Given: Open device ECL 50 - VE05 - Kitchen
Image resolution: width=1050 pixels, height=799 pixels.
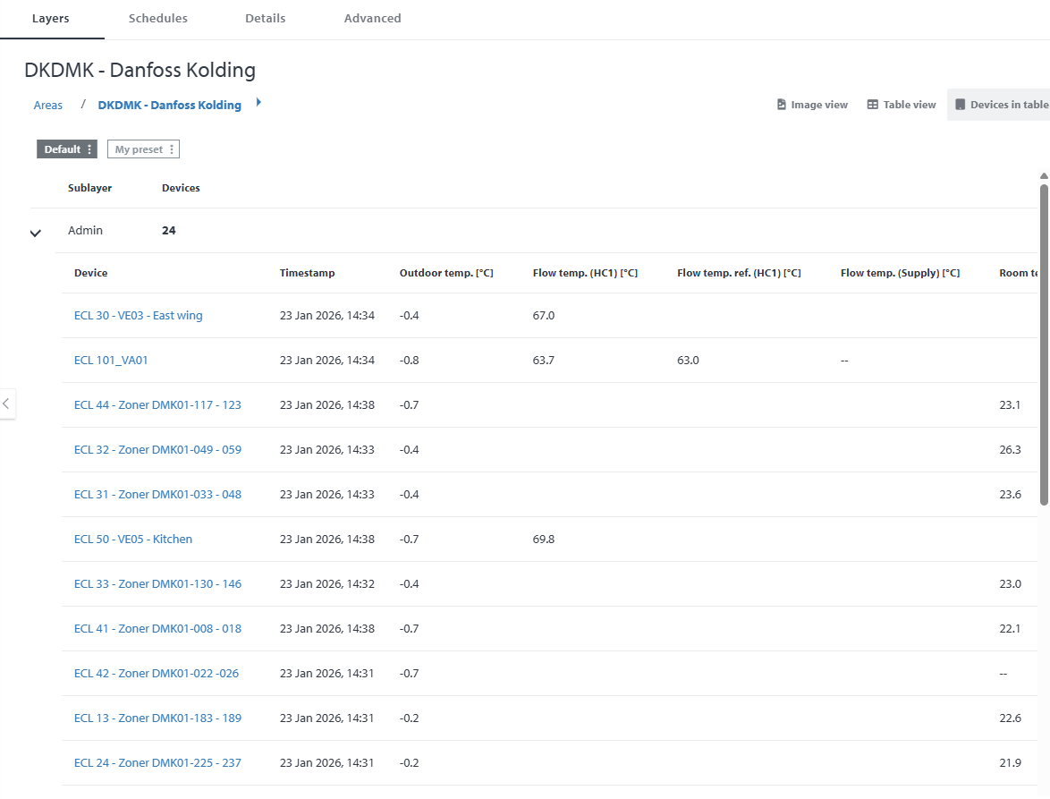Looking at the screenshot, I should (x=133, y=539).
